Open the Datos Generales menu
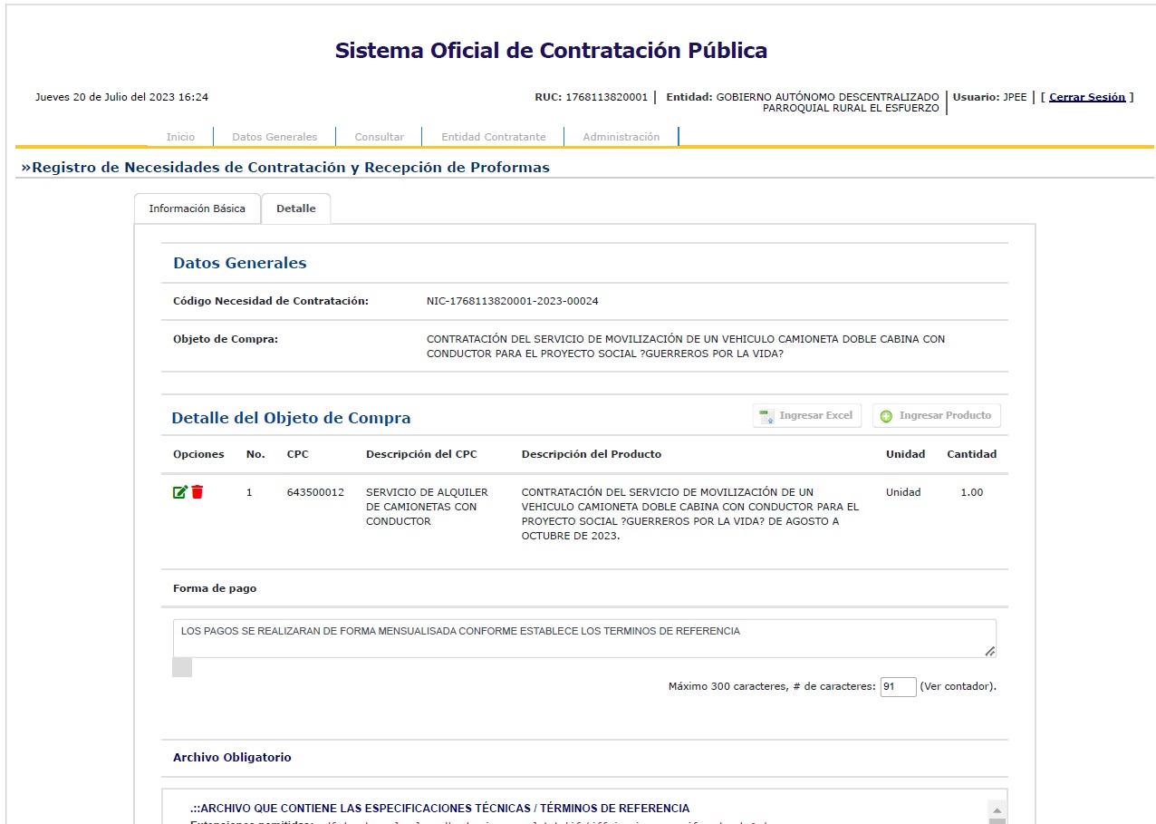The width and height of the screenshot is (1156, 824). pyautogui.click(x=275, y=137)
